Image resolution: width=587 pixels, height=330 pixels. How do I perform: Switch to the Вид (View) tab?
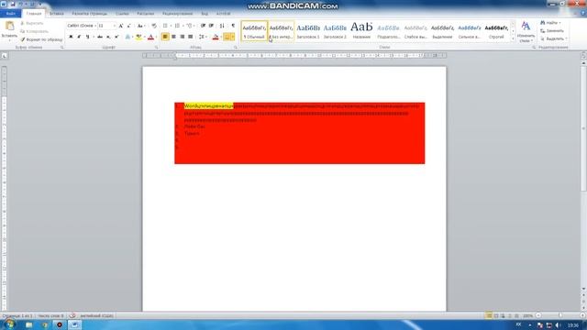[205, 14]
